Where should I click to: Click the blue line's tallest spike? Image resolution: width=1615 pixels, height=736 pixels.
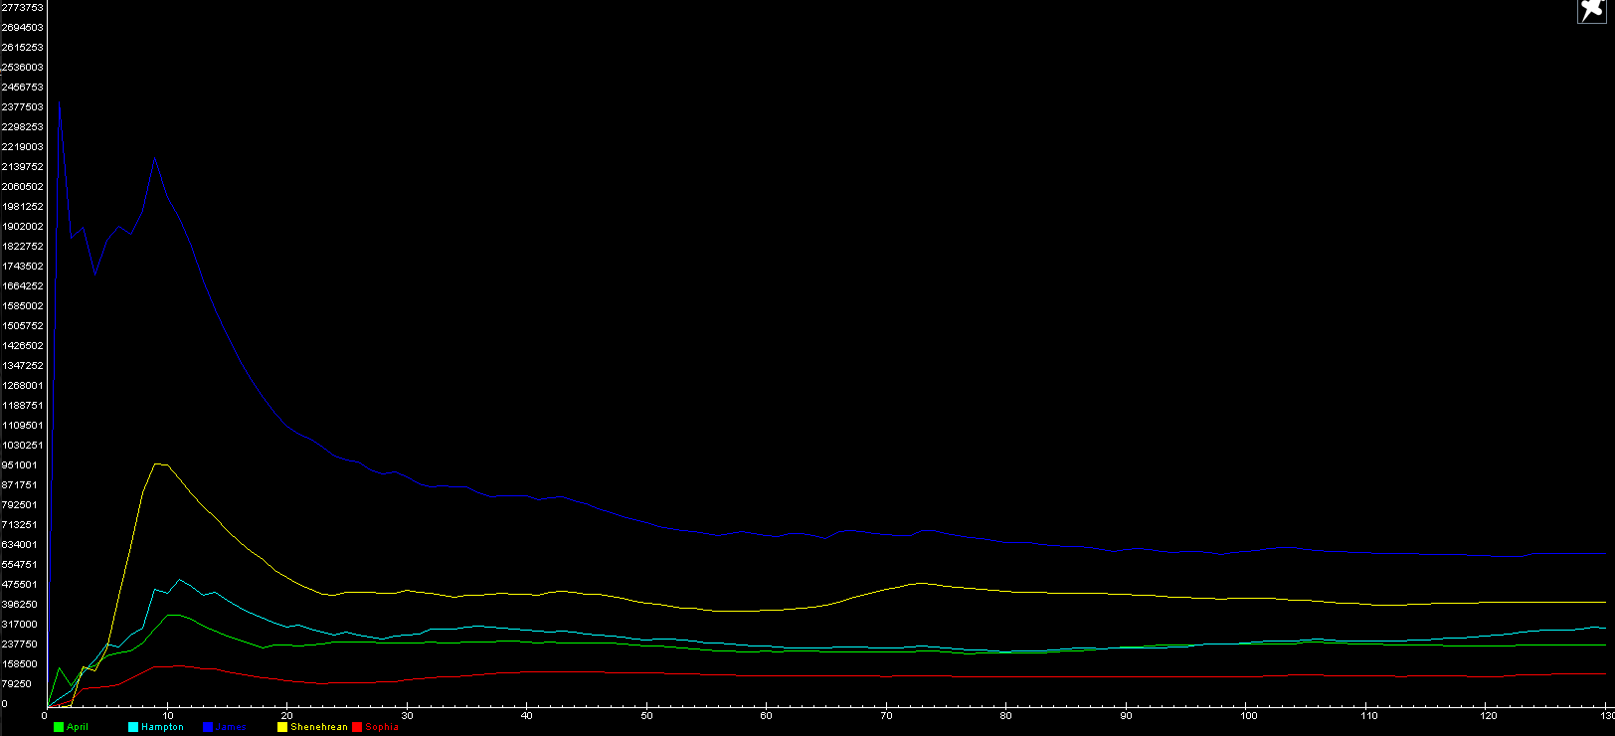click(60, 103)
